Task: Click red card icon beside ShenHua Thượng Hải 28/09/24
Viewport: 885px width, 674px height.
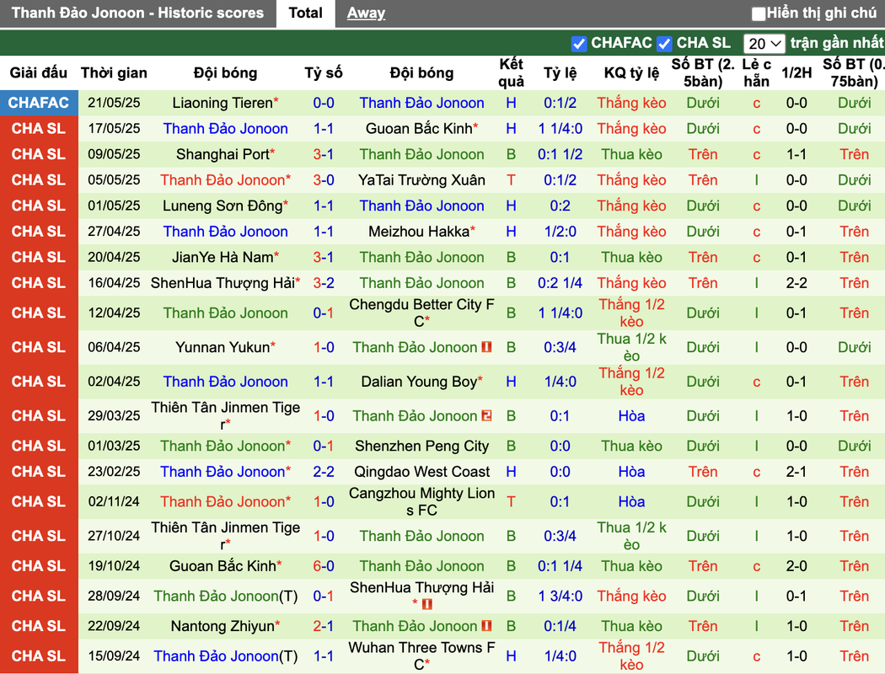Action: (427, 604)
